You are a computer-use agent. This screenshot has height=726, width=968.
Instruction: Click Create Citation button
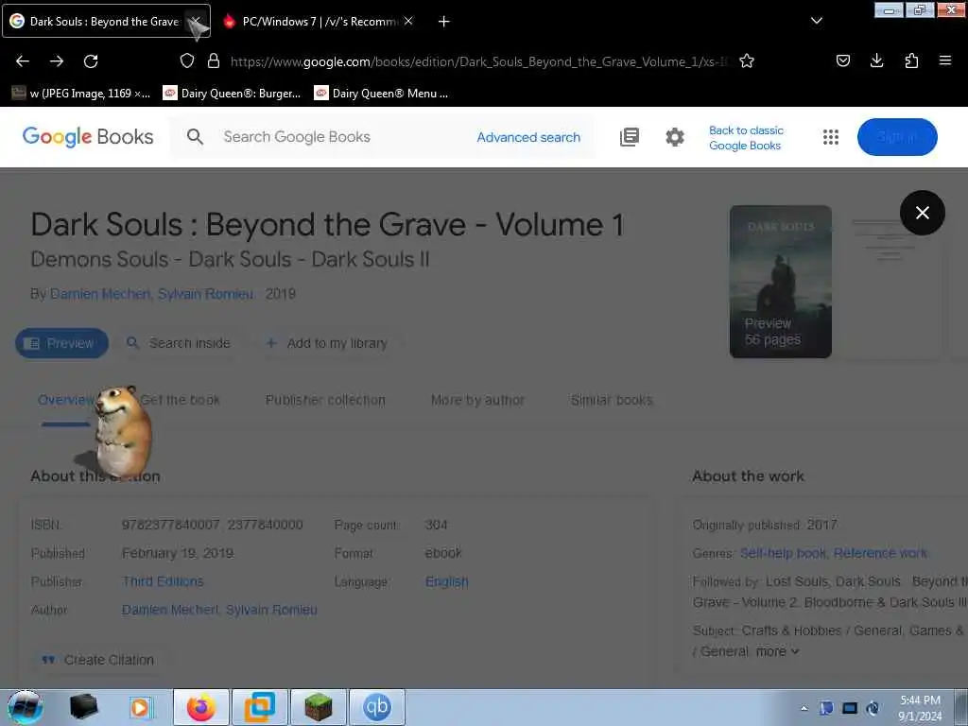(97, 660)
